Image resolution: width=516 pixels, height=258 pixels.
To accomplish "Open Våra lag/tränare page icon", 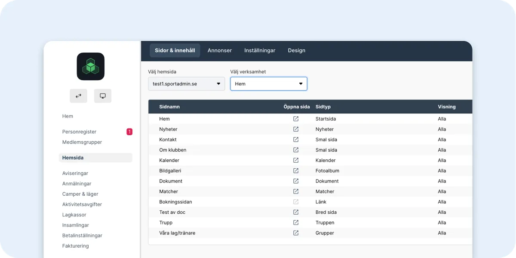I will pyautogui.click(x=296, y=233).
